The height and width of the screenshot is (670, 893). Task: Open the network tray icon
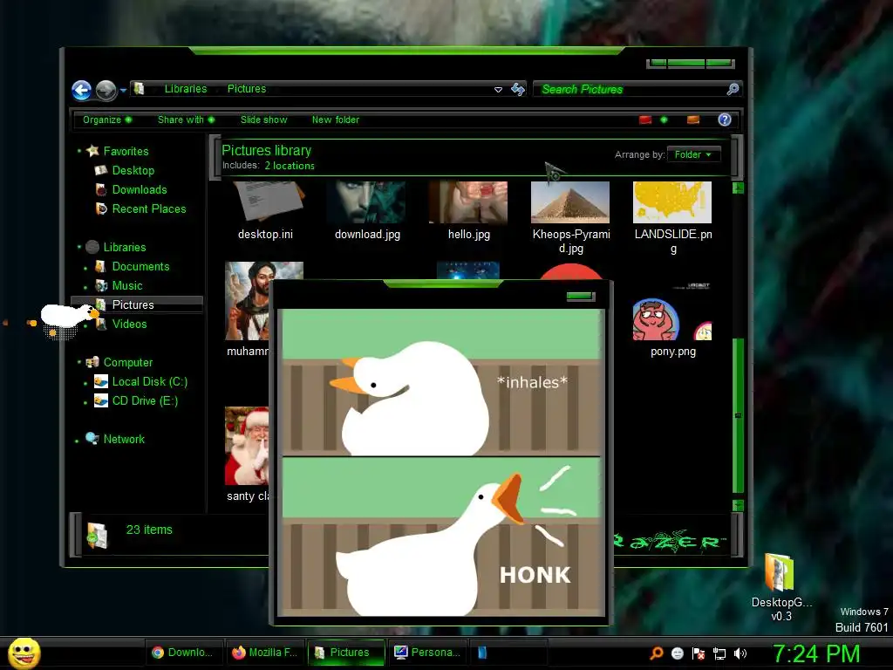coord(719,654)
